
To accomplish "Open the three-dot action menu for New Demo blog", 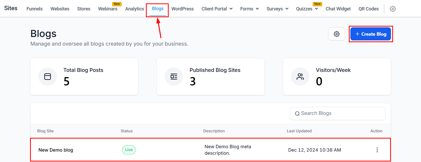I will (x=377, y=150).
